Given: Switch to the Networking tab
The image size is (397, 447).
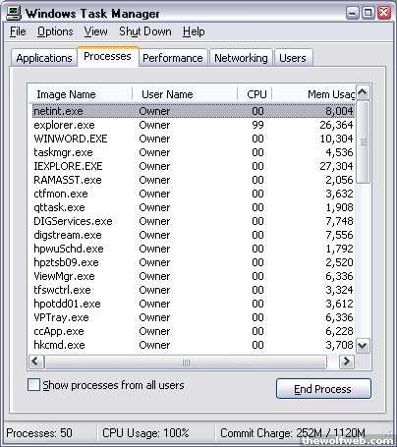Looking at the screenshot, I should 241,58.
